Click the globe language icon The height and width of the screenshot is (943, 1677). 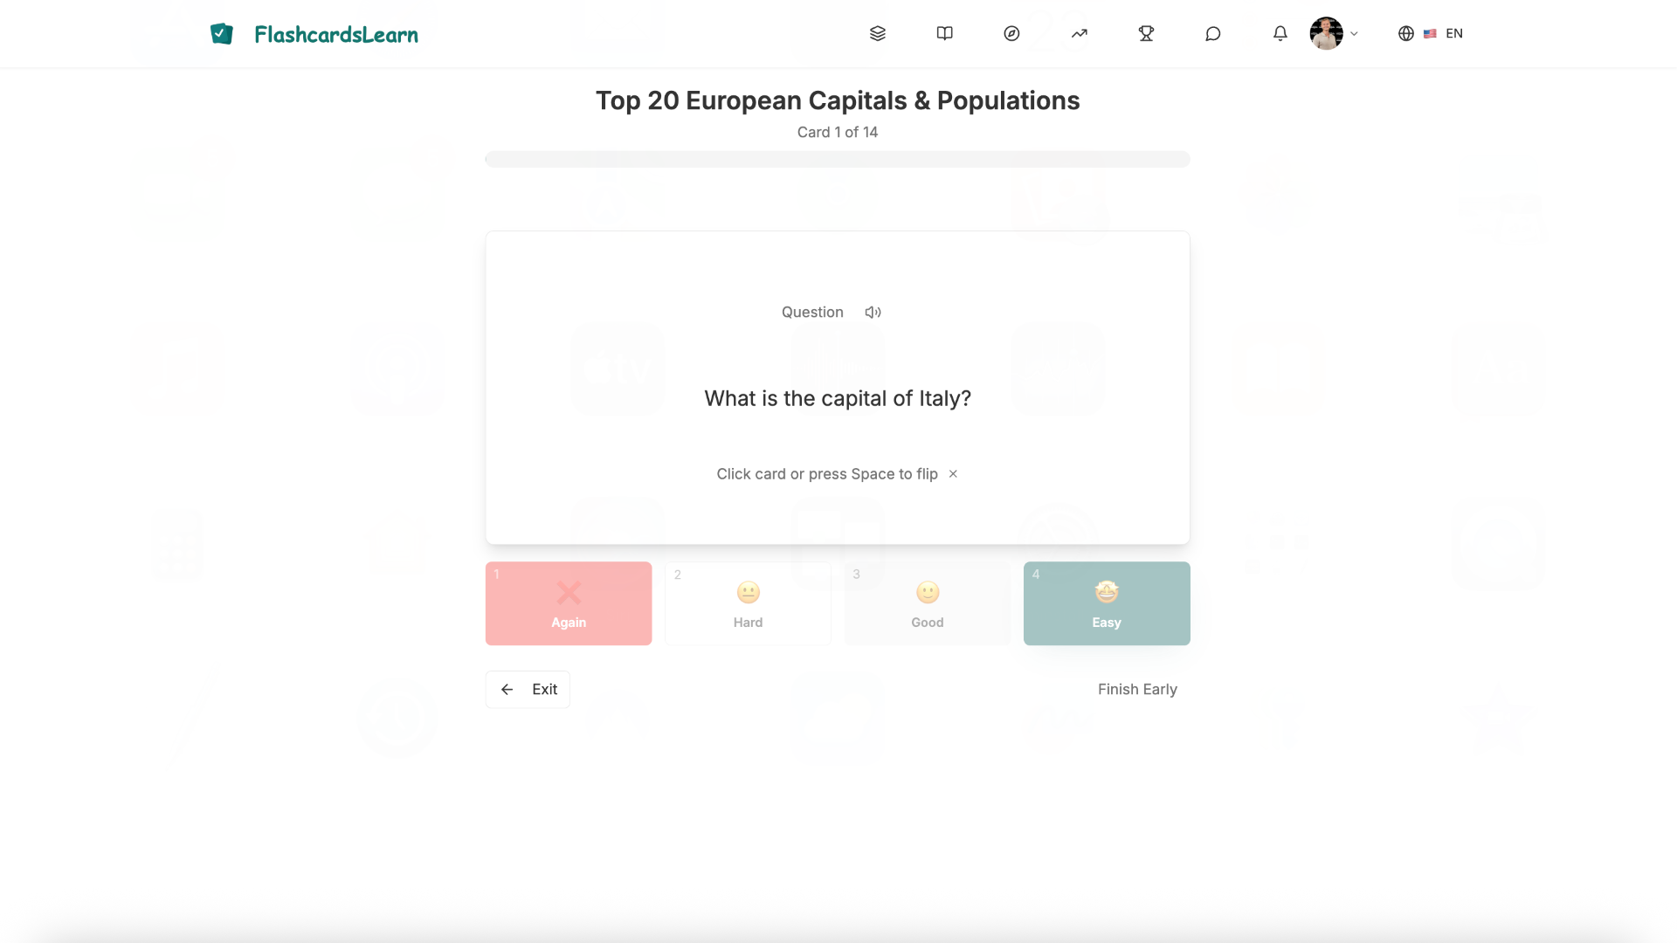point(1405,33)
